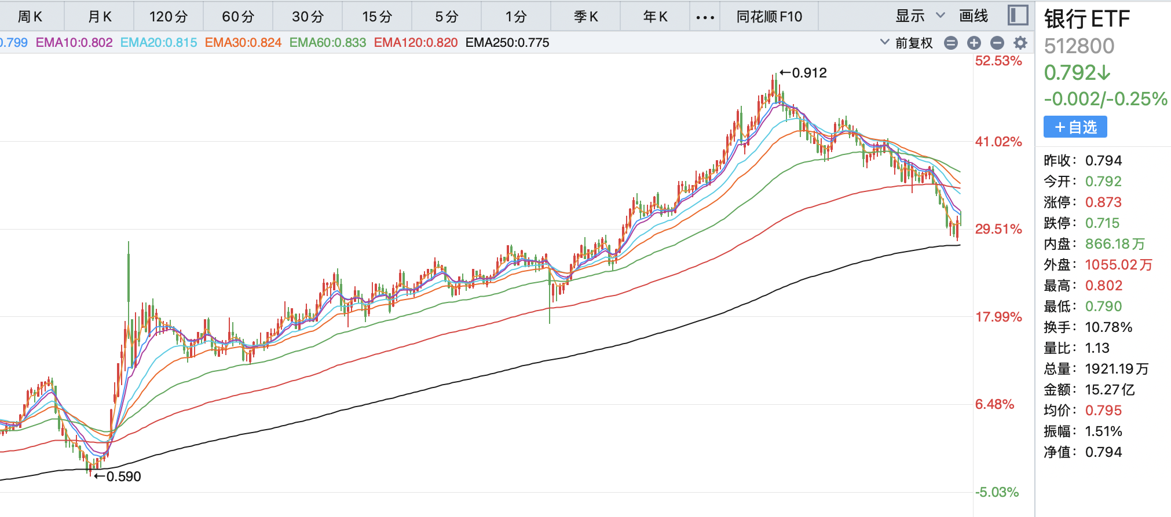Switch to 月K monthly chart tab

(x=100, y=17)
